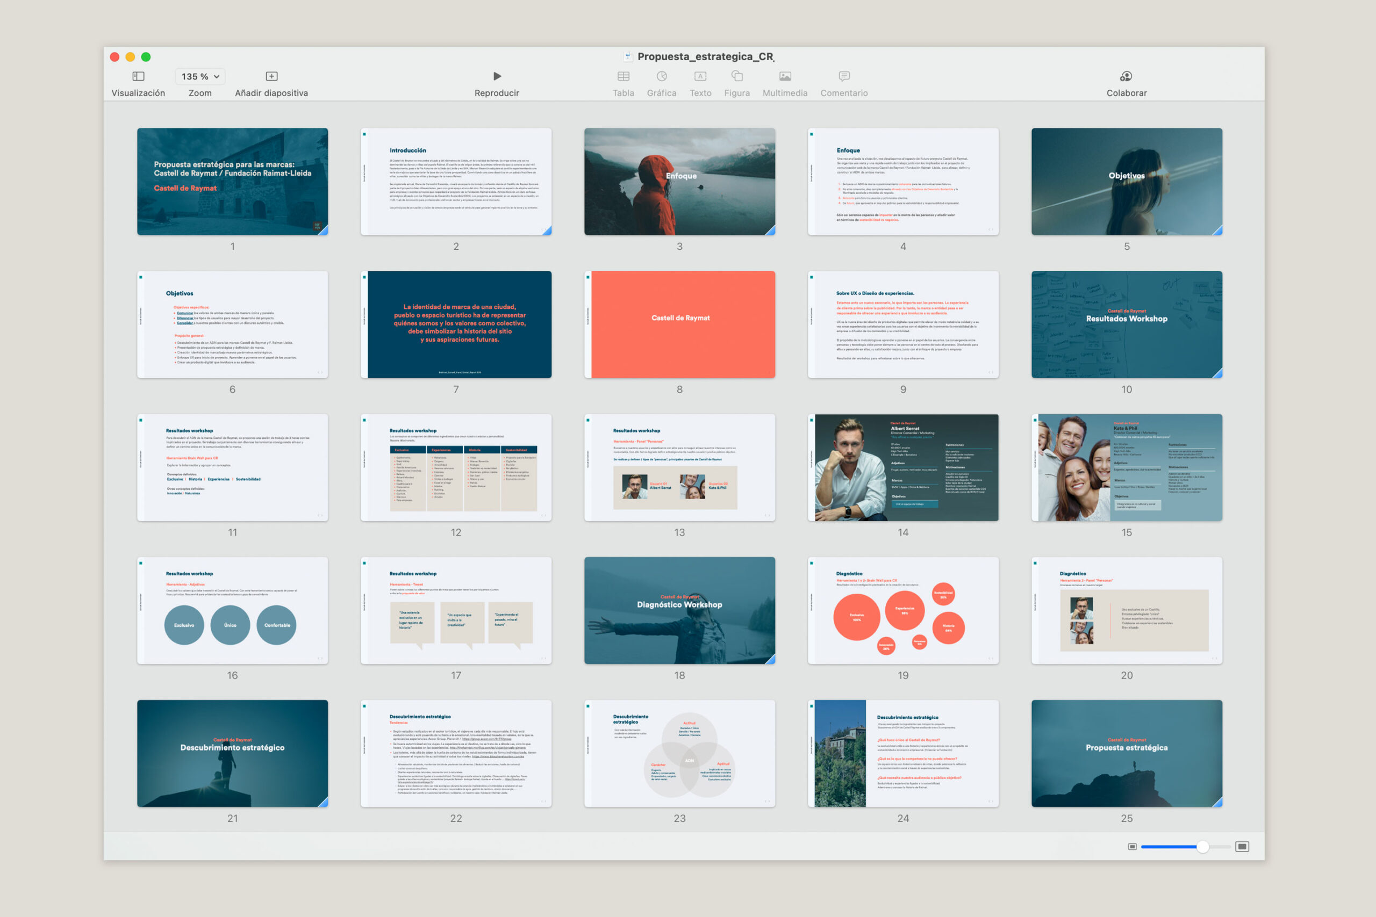1376x917 pixels.
Task: Expand the 135 % zoom dropdown
Action: [200, 77]
